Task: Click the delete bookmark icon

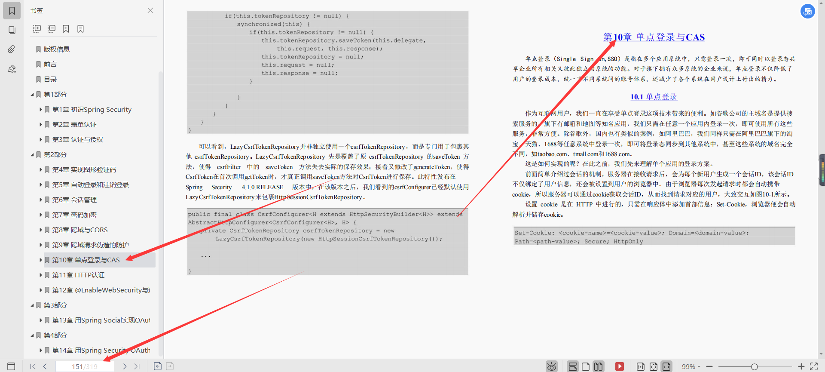Action: point(80,29)
